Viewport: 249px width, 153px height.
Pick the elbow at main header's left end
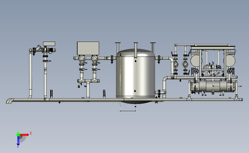tap(9, 101)
